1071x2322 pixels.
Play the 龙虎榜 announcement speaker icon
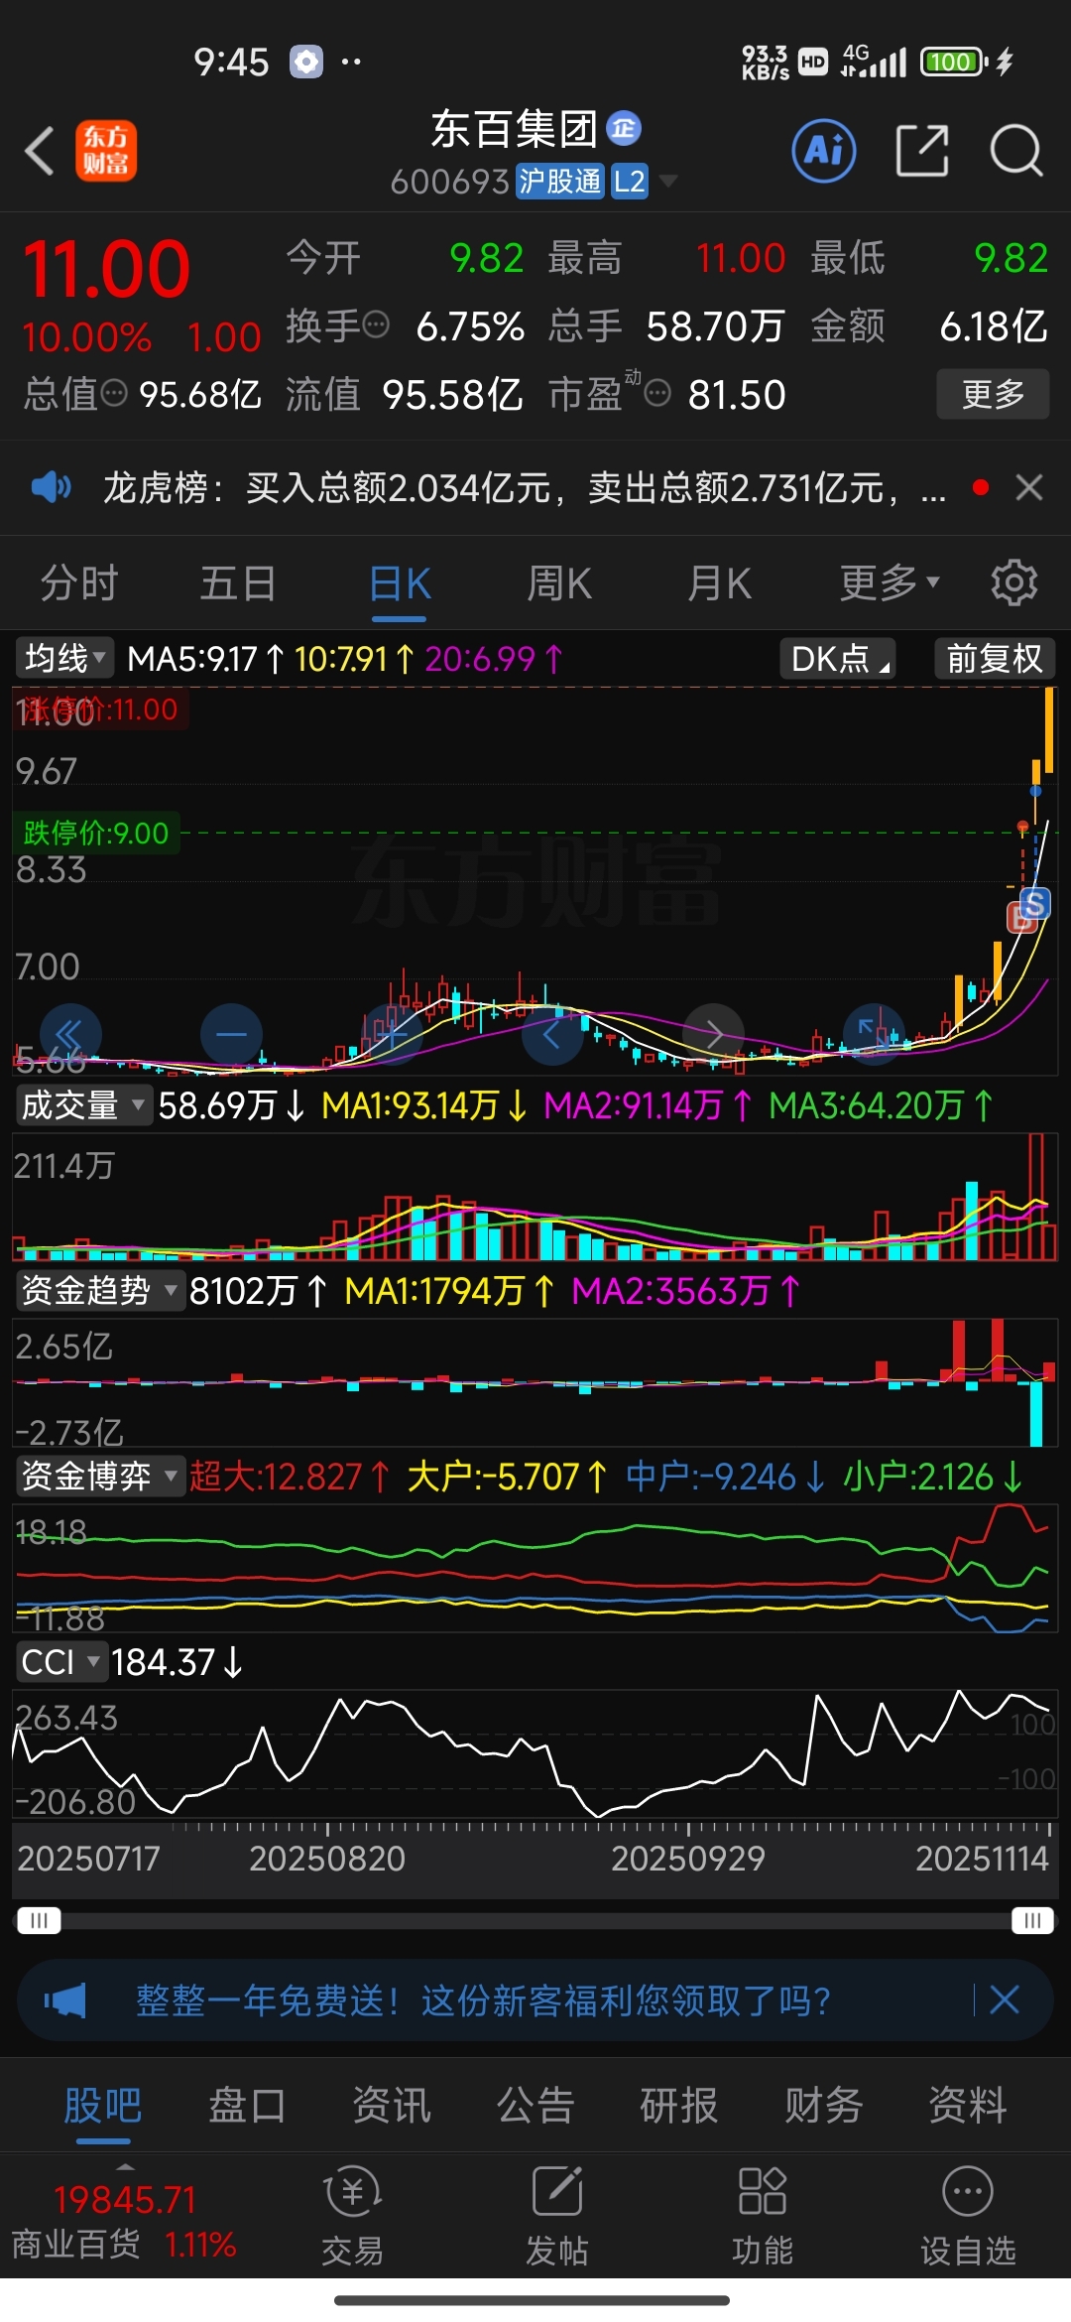(x=52, y=487)
